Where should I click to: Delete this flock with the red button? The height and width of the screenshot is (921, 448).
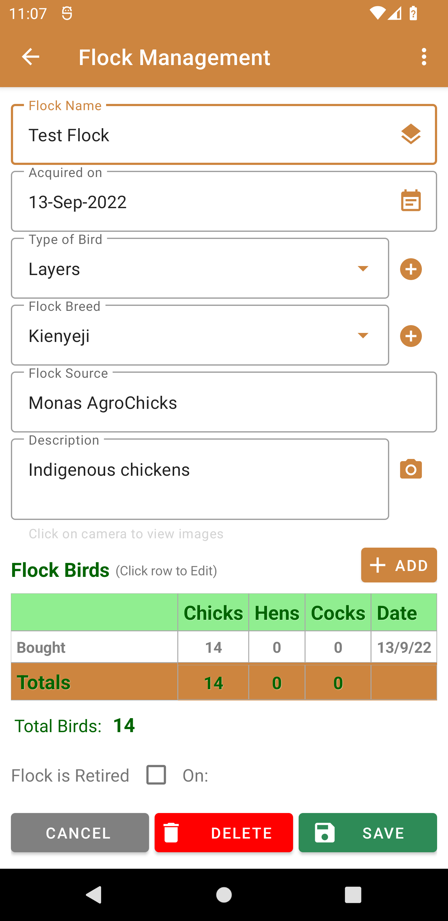click(x=223, y=833)
